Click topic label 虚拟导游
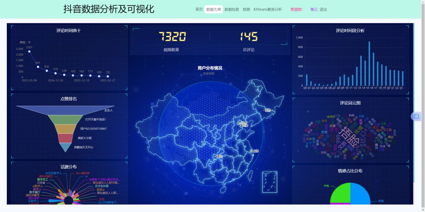Screen dimensions: 425x212 tap(34, 198)
